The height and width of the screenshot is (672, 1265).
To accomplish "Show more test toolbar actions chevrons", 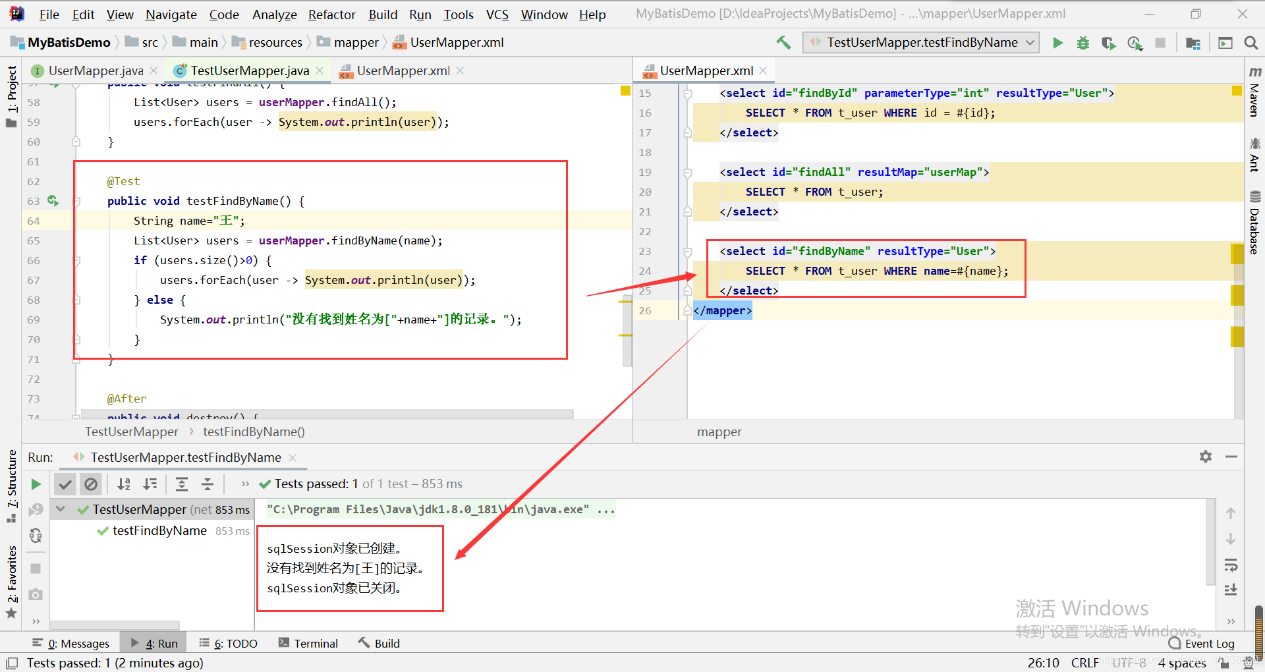I will pos(245,484).
